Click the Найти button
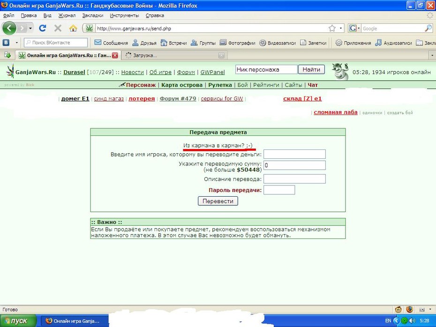Viewport: 436px width, 327px height. point(311,69)
